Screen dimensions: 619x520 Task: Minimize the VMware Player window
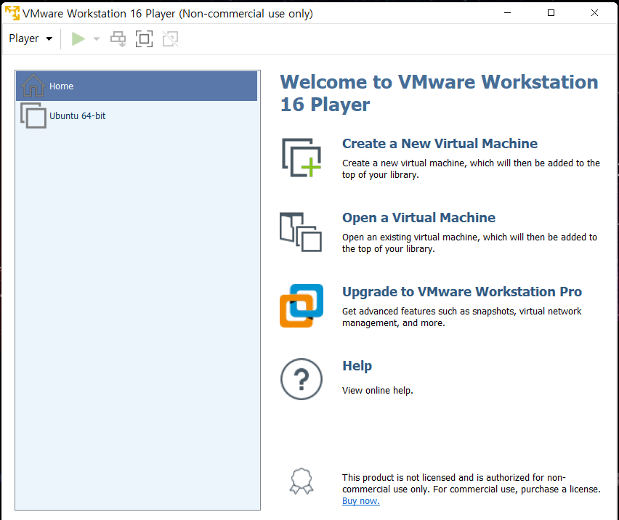[508, 13]
